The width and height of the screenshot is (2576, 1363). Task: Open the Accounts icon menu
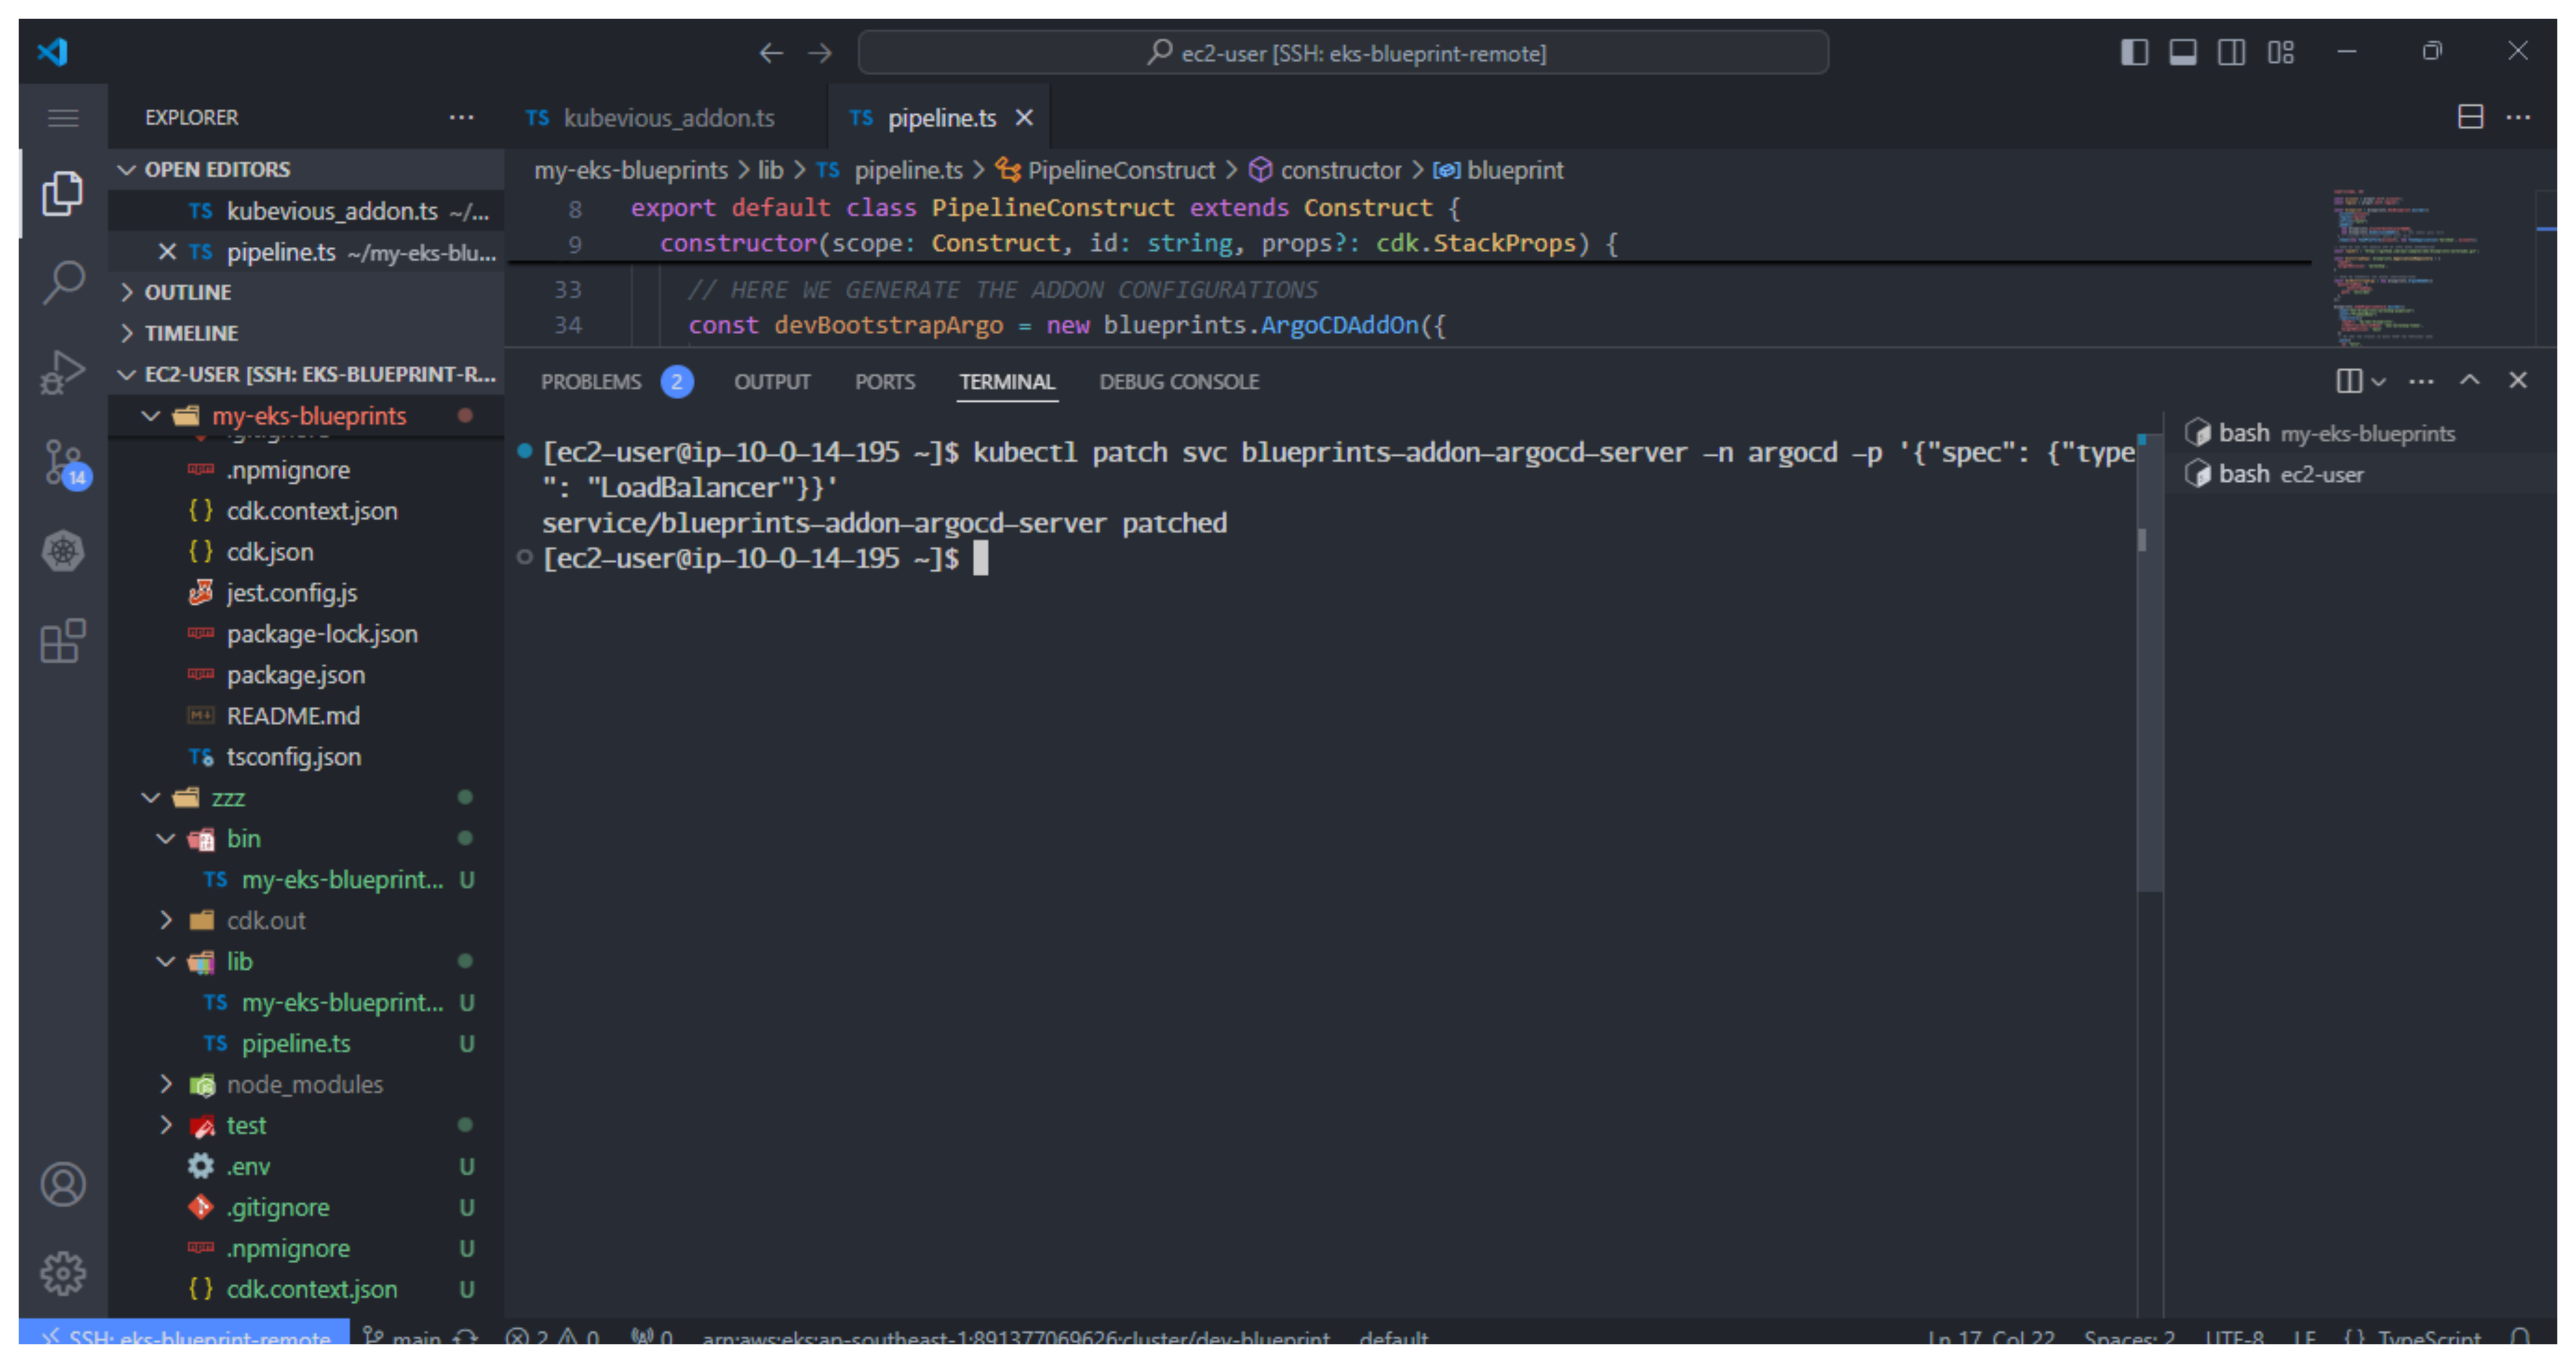point(63,1185)
